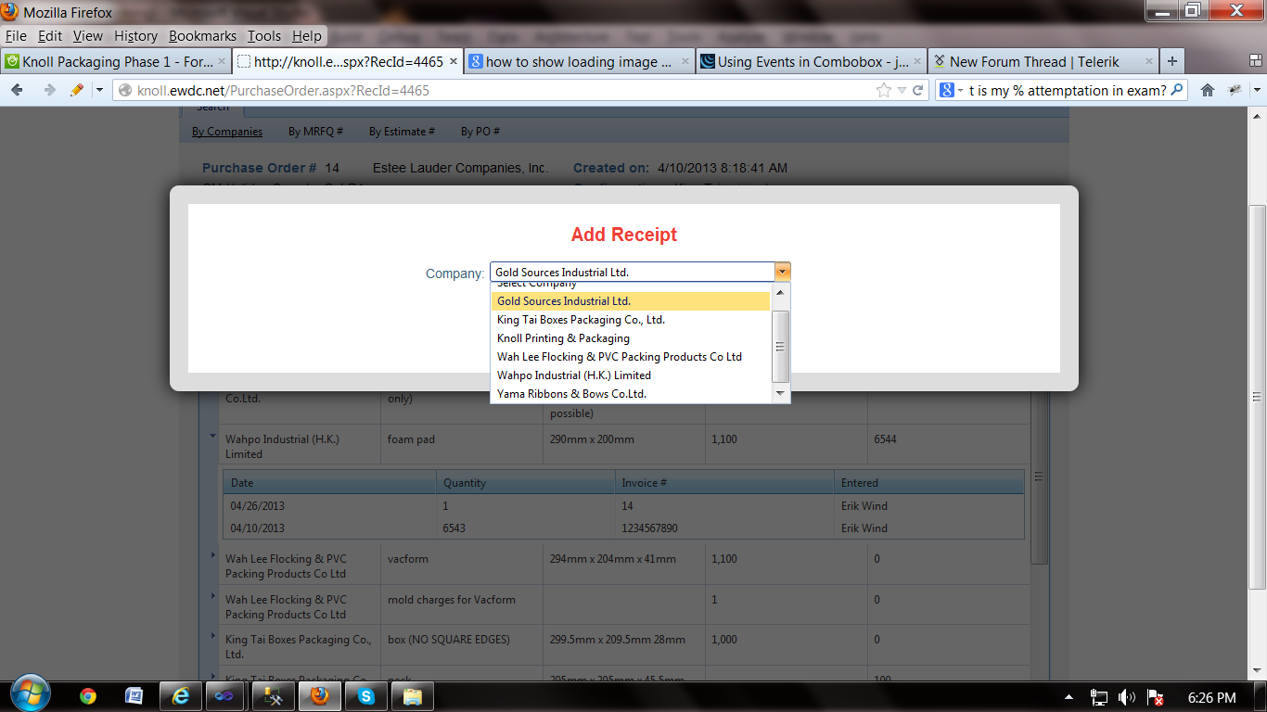Screen dimensions: 1267x712
Task: Expand the mold charges for Vacform row
Action: tap(212, 595)
